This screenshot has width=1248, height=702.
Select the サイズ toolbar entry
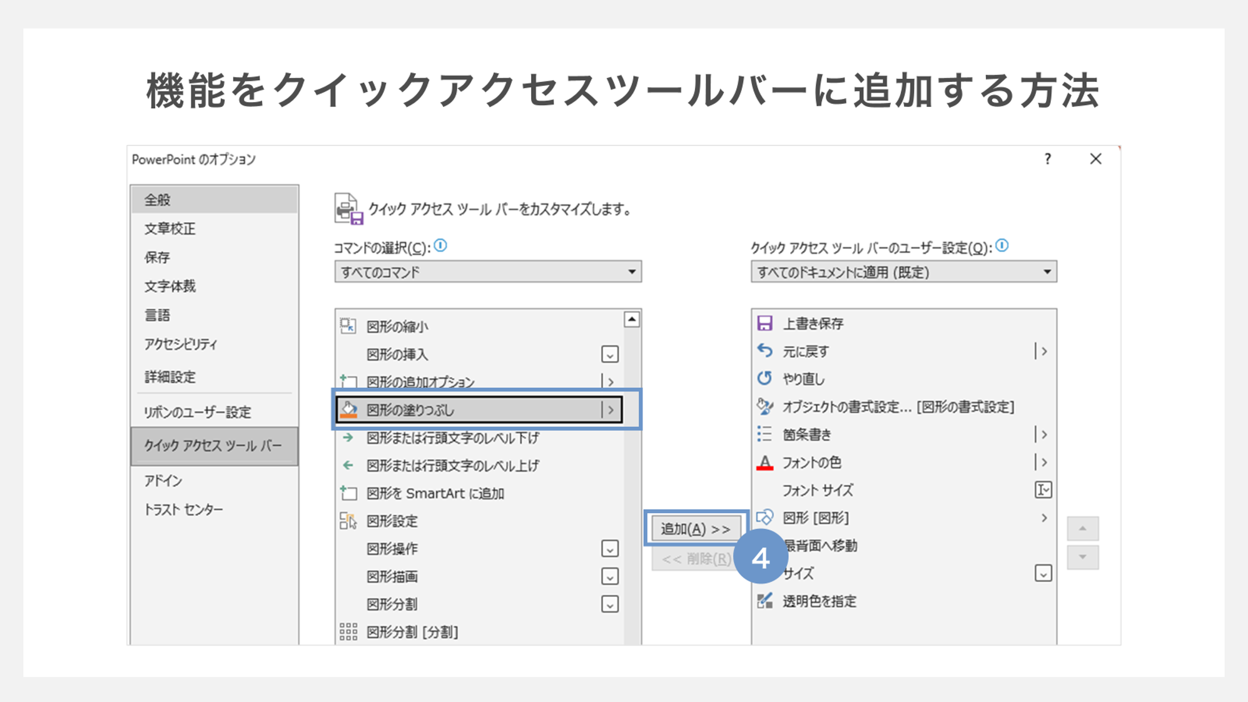point(904,573)
